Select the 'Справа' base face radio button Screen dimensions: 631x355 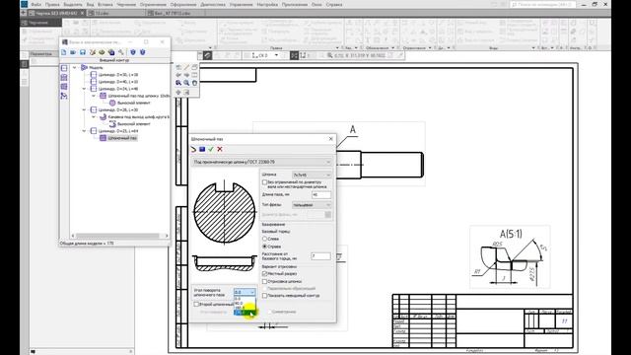click(265, 246)
